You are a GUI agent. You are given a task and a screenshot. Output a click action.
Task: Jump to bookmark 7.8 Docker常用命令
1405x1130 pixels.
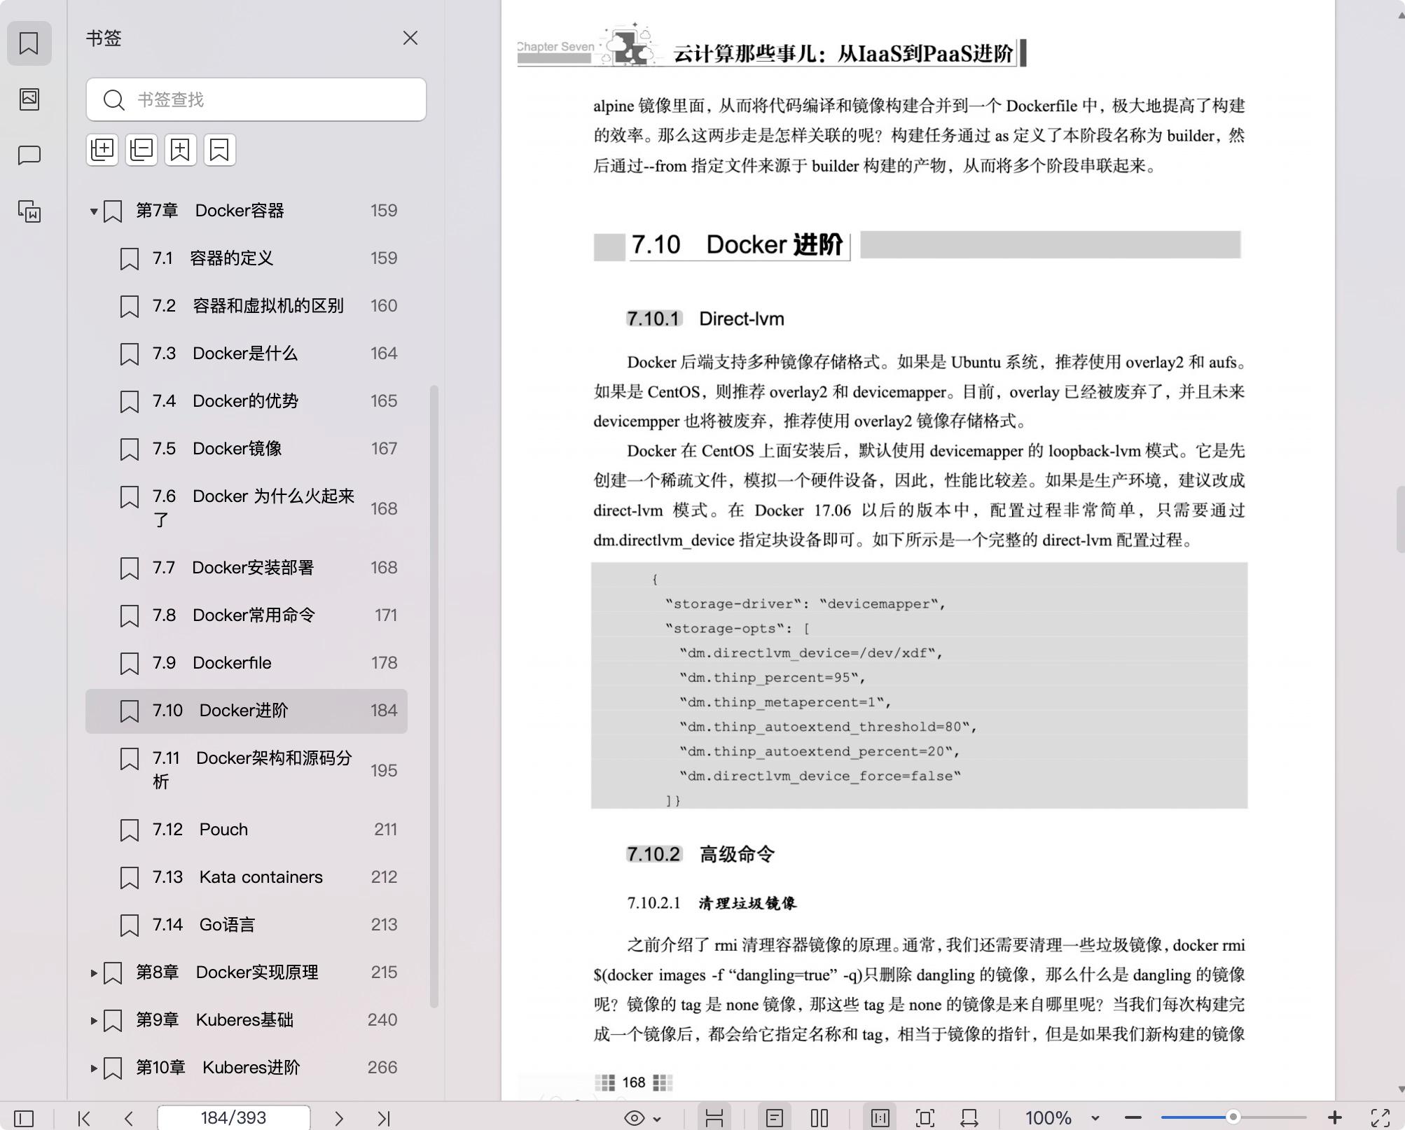click(247, 615)
